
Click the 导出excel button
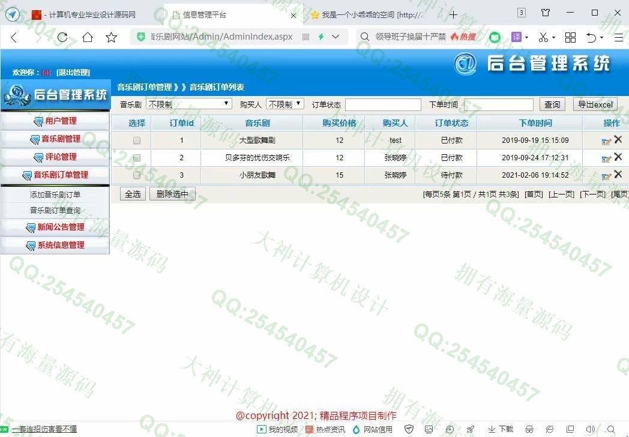[x=595, y=104]
